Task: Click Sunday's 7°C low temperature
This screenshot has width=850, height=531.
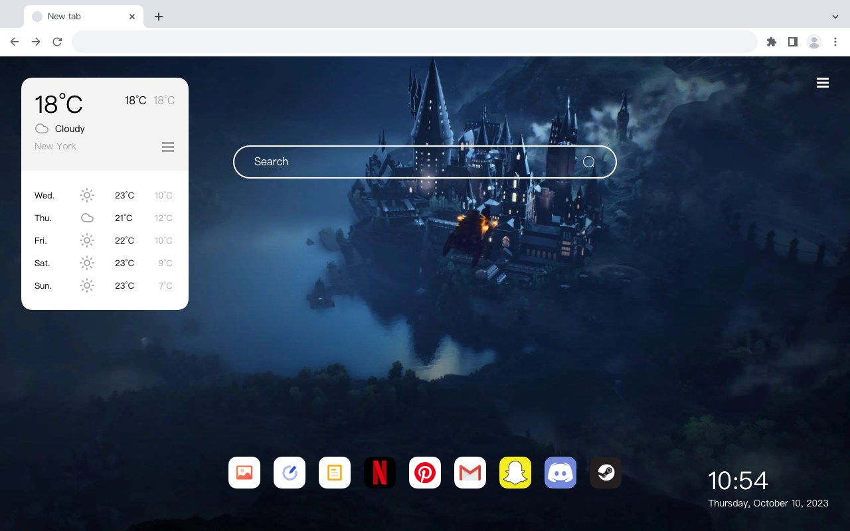Action: tap(165, 285)
